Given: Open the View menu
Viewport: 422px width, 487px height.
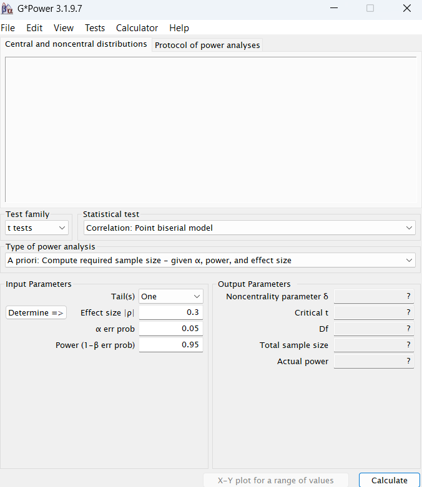Looking at the screenshot, I should (x=64, y=28).
